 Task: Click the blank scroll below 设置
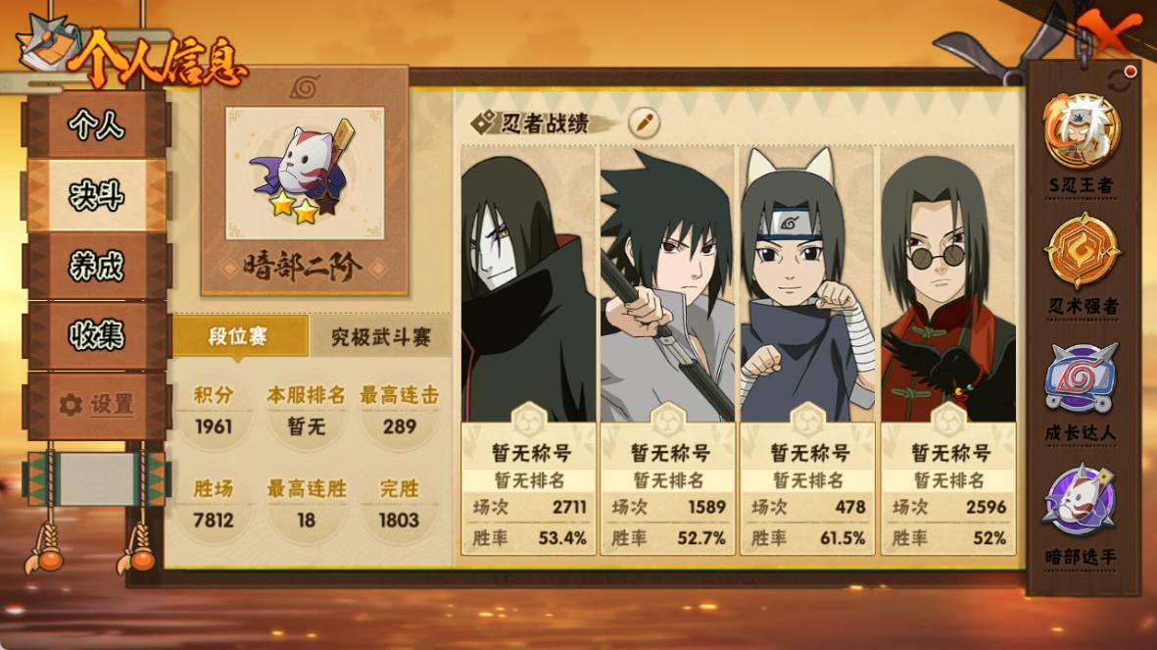96,479
